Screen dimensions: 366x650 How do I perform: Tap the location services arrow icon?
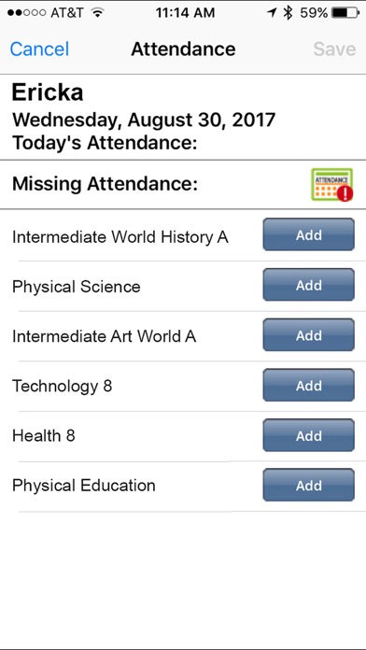[272, 13]
